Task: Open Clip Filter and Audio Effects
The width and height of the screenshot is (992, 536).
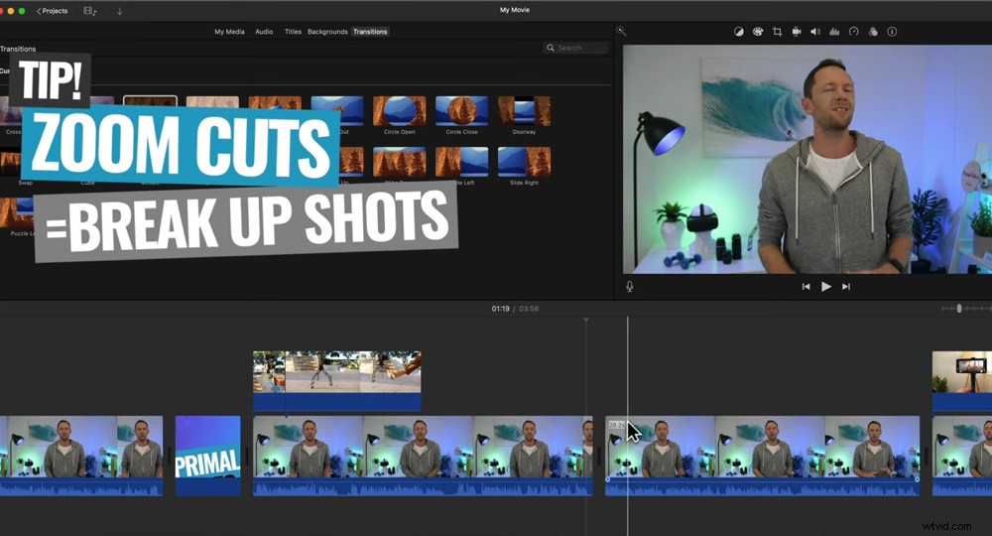Action: [873, 32]
